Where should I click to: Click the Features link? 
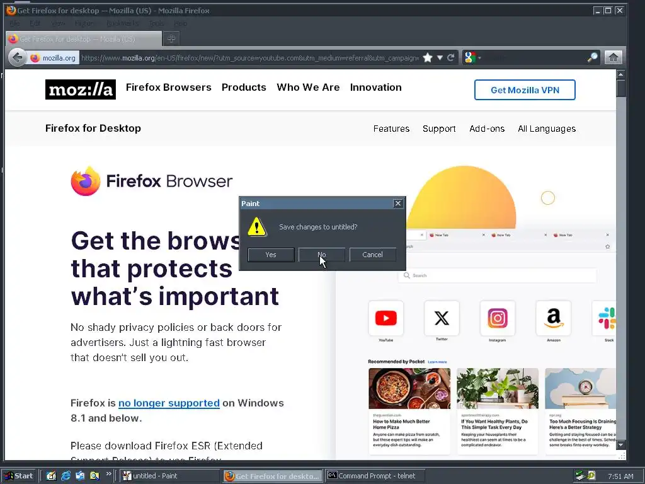(391, 129)
